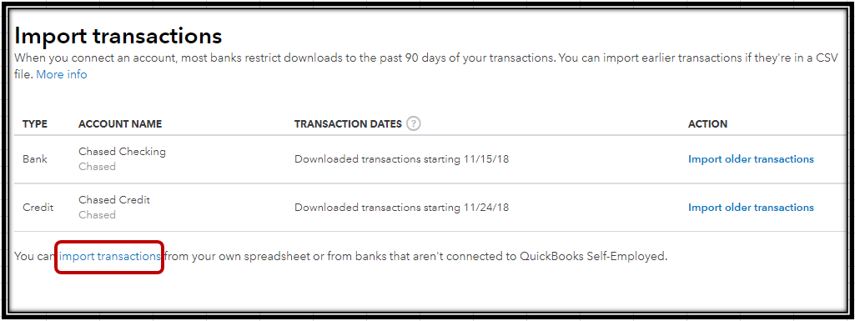Click the TRANSACTION DATES column header
The image size is (855, 321).
(x=348, y=124)
